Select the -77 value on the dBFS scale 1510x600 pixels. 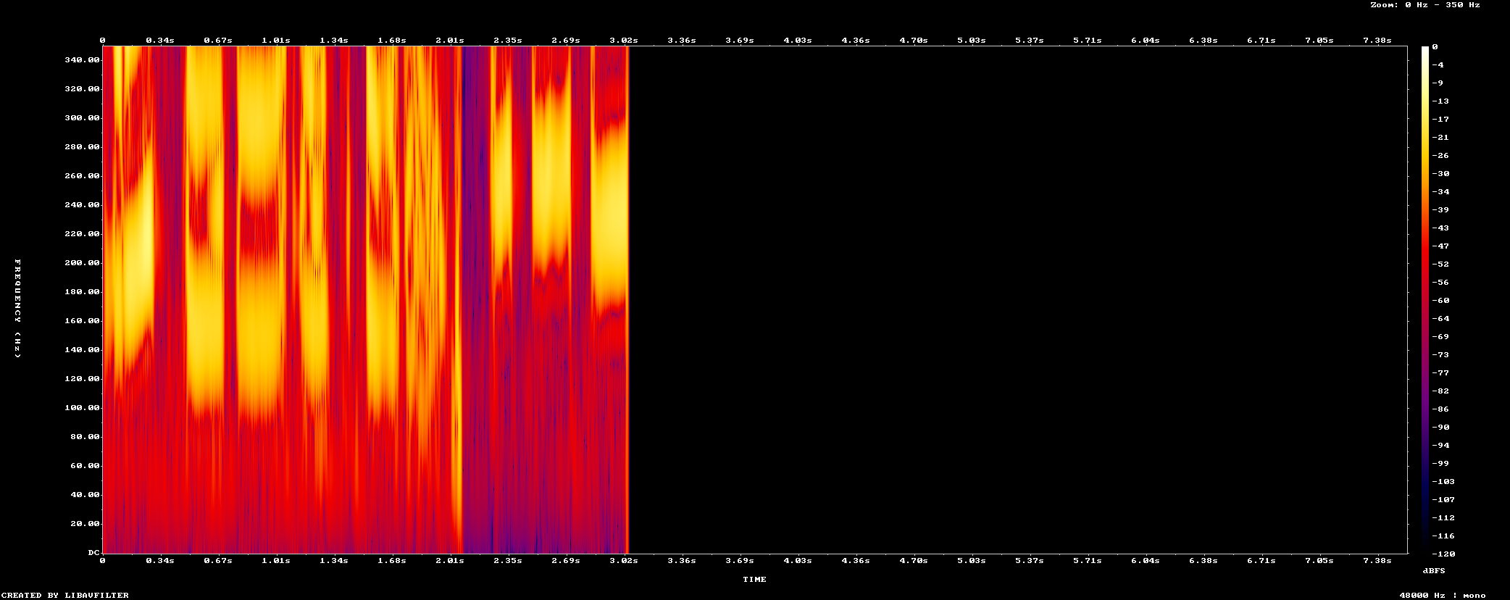pos(1440,373)
